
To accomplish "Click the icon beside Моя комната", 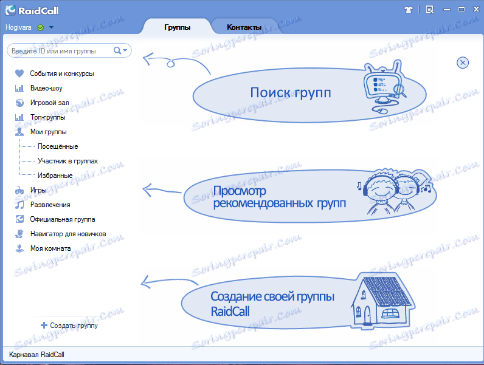I will [19, 248].
